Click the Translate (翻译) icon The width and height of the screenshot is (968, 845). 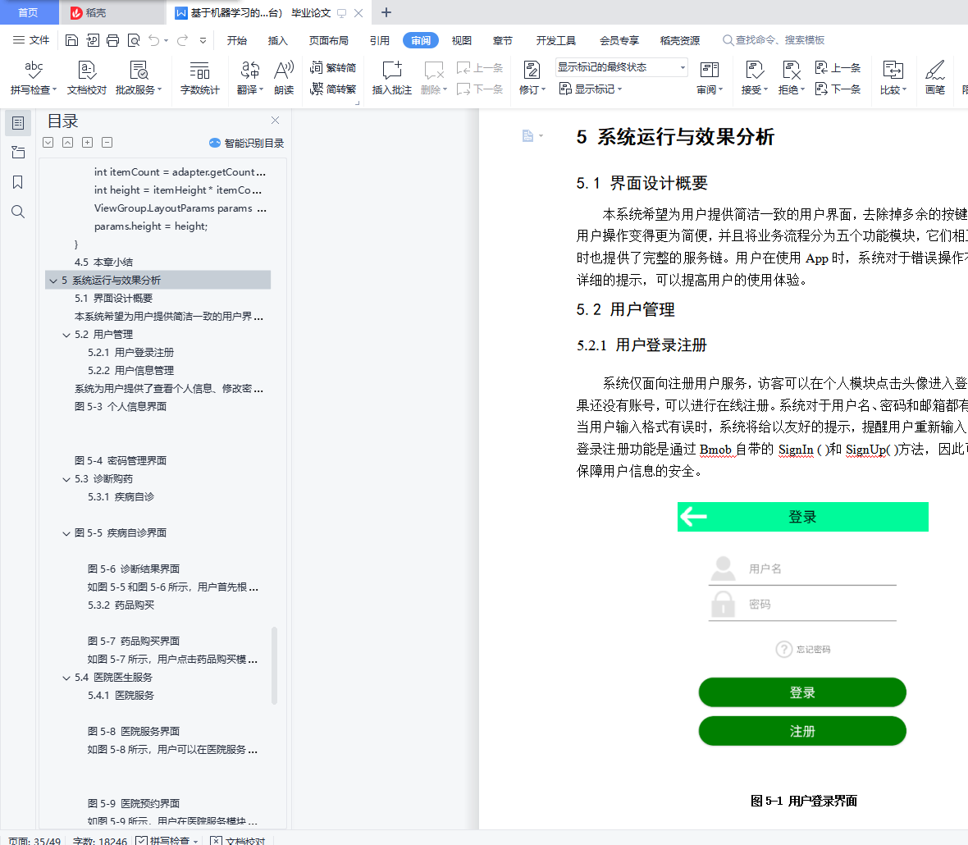click(x=250, y=69)
